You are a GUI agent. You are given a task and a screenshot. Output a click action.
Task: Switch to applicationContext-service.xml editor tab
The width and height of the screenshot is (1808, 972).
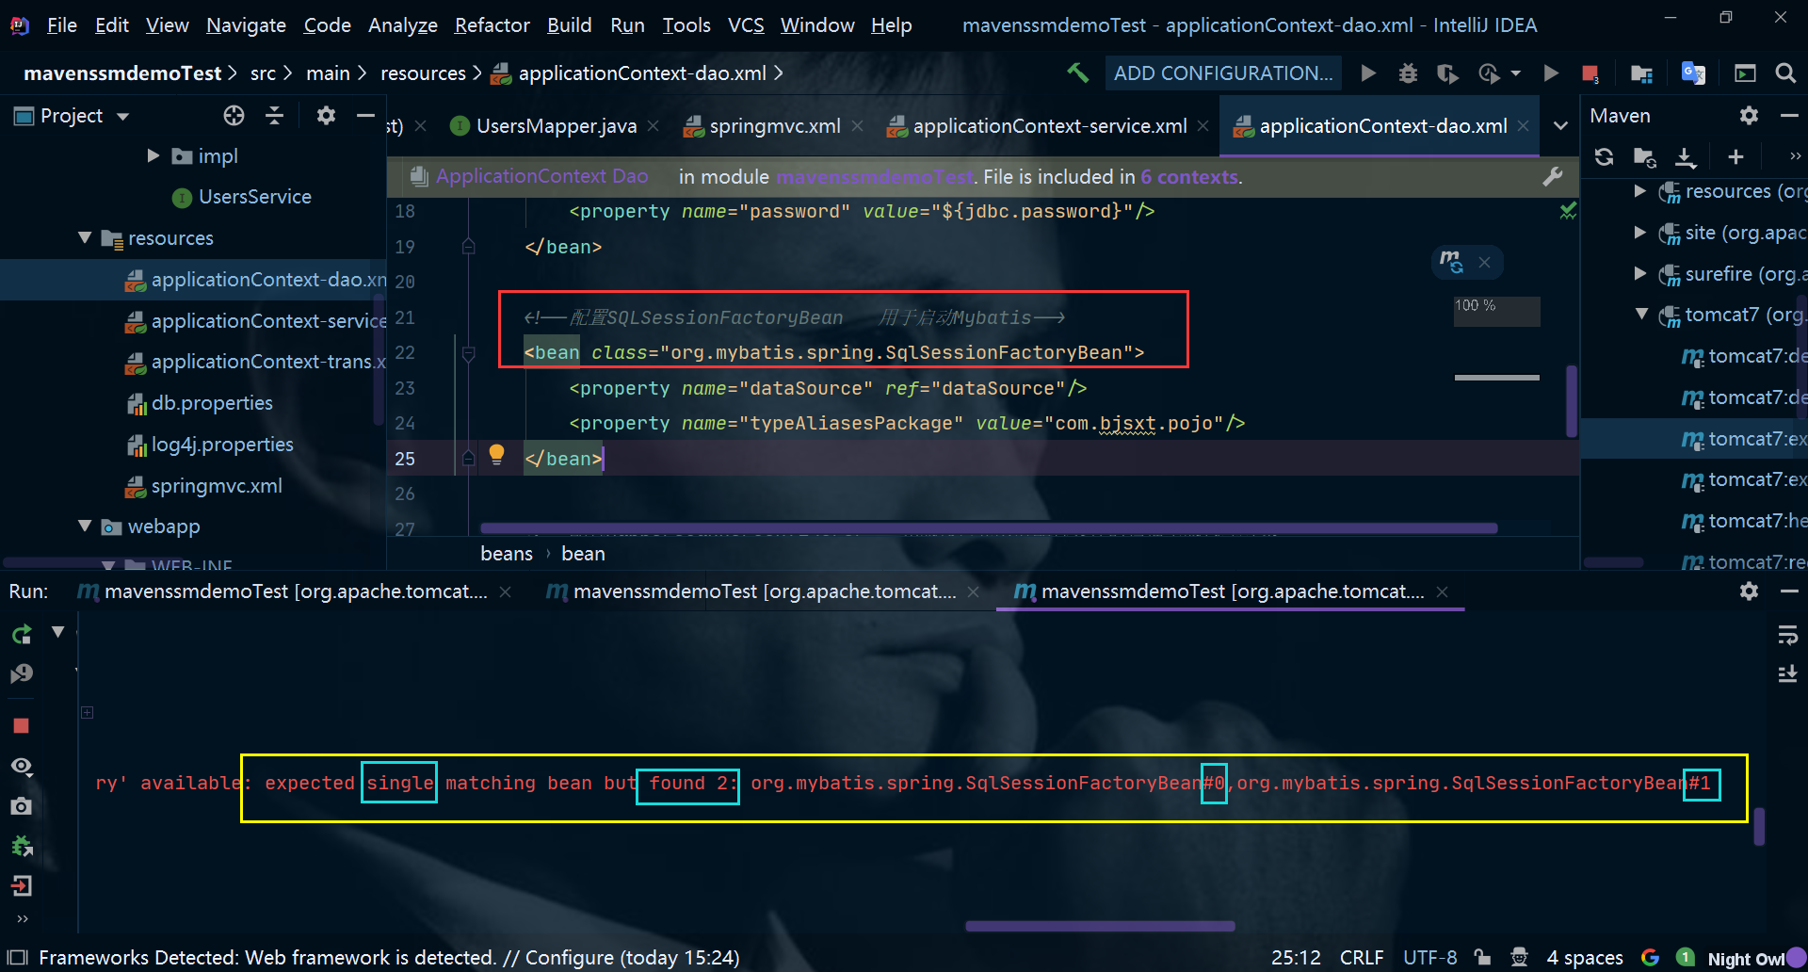[1049, 125]
